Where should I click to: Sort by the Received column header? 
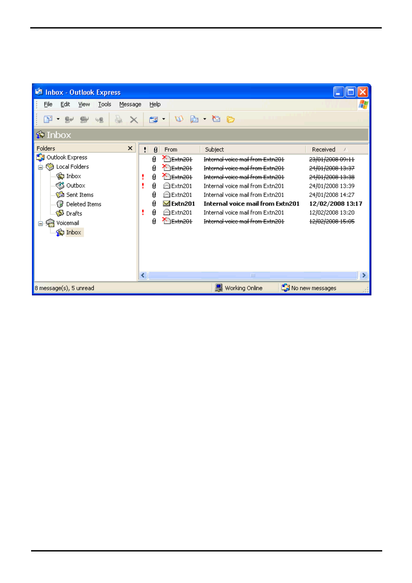pos(337,149)
